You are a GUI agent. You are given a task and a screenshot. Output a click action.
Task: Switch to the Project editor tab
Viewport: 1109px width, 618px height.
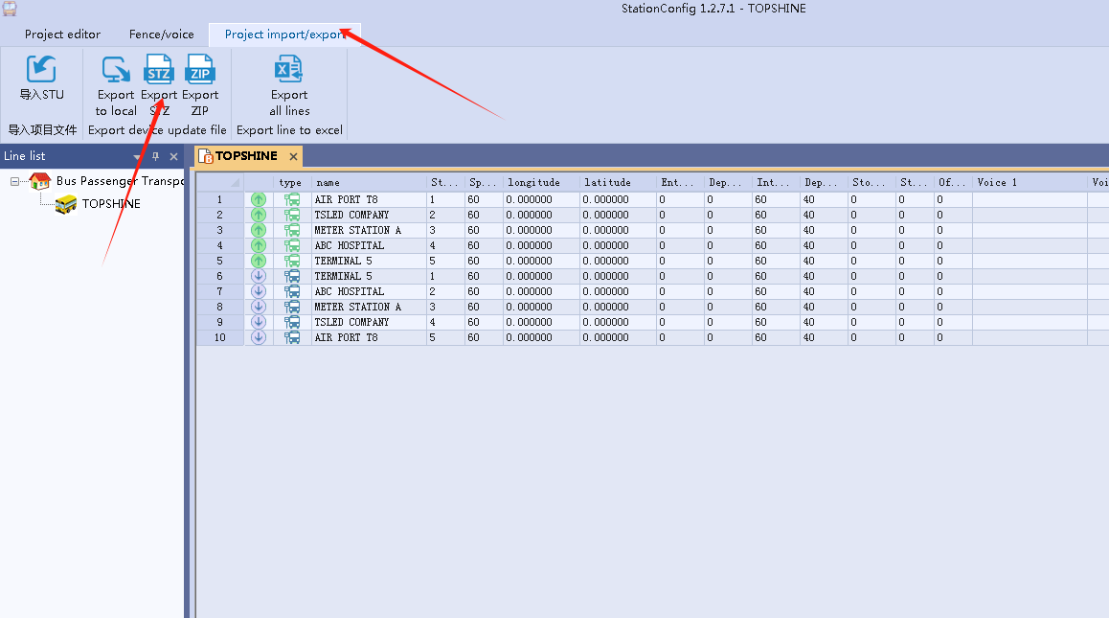tap(62, 34)
